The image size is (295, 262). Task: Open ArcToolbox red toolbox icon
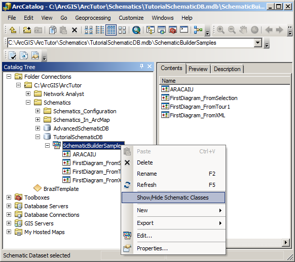173,30
